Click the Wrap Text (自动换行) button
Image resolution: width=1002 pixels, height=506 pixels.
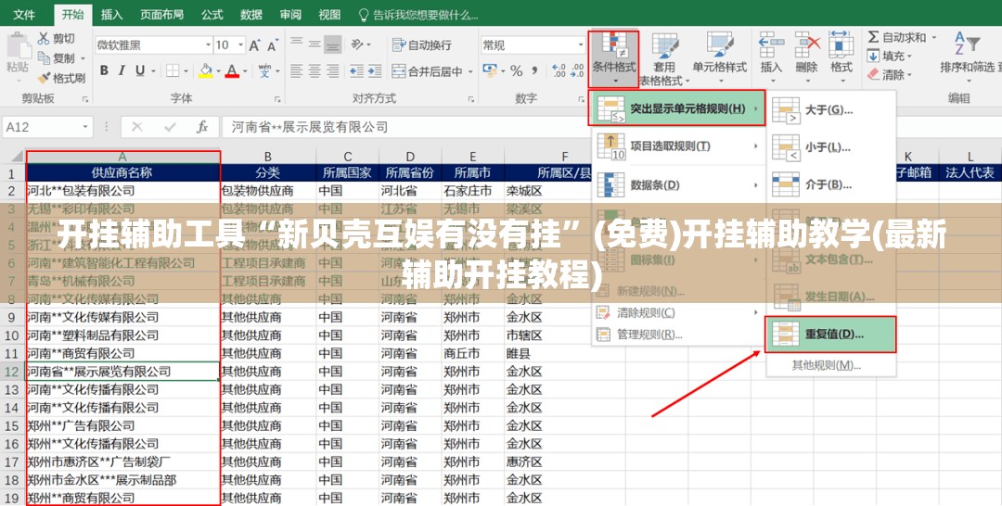coord(422,44)
